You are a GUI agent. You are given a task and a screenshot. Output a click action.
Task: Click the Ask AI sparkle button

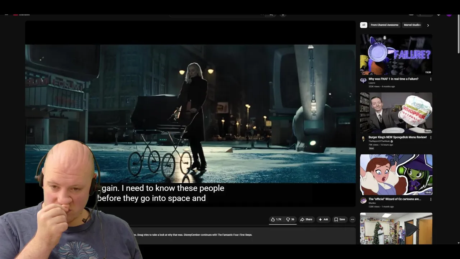tap(323, 219)
